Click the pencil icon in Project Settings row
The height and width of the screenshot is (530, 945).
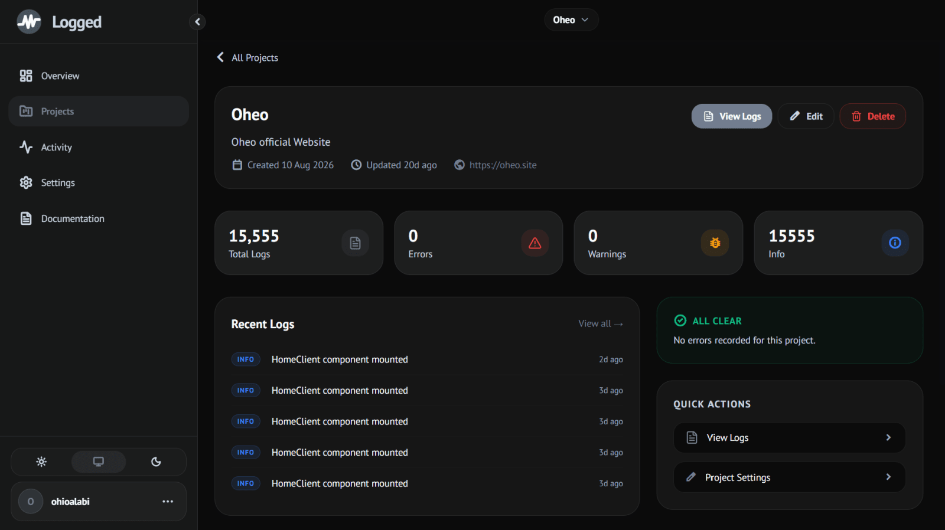691,477
